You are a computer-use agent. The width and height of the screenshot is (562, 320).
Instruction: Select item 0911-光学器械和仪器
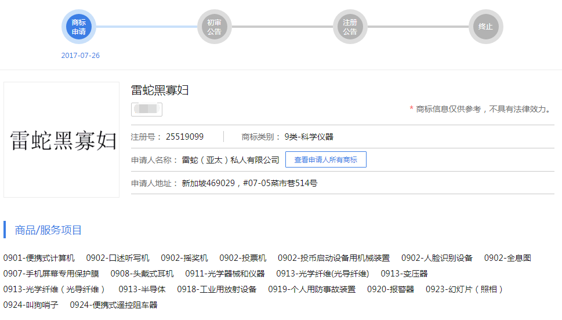coord(224,274)
